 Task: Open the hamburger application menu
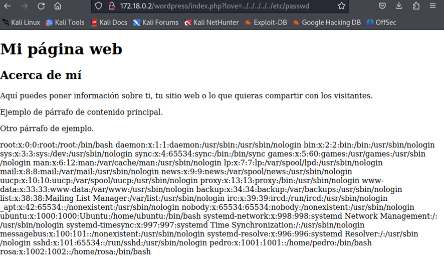point(432,6)
